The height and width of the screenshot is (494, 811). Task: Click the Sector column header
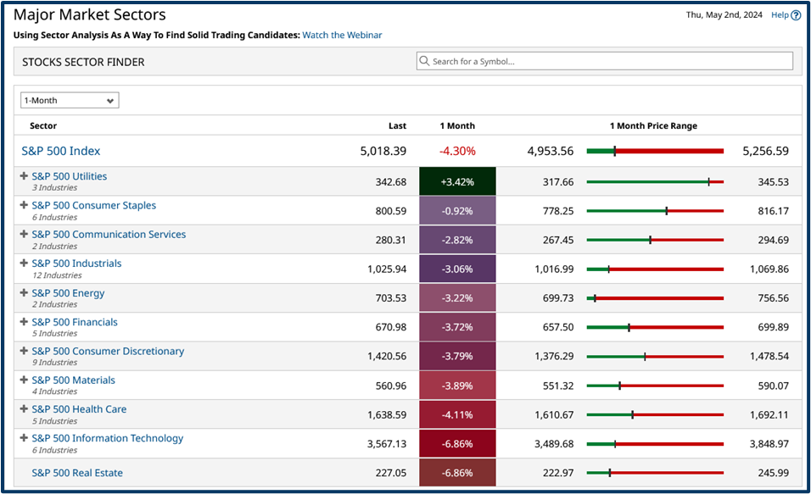point(44,125)
